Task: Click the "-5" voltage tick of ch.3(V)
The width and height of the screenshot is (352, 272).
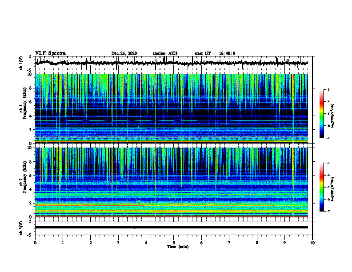Action: [x=30, y=235]
